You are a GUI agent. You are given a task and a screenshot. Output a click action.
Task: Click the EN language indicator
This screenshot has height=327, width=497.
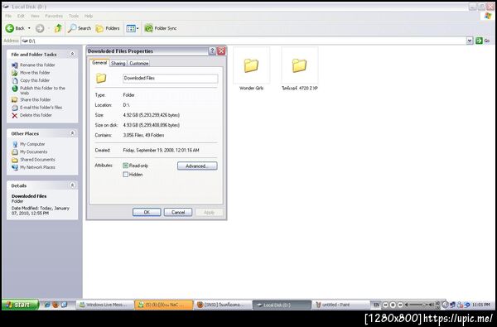point(376,305)
